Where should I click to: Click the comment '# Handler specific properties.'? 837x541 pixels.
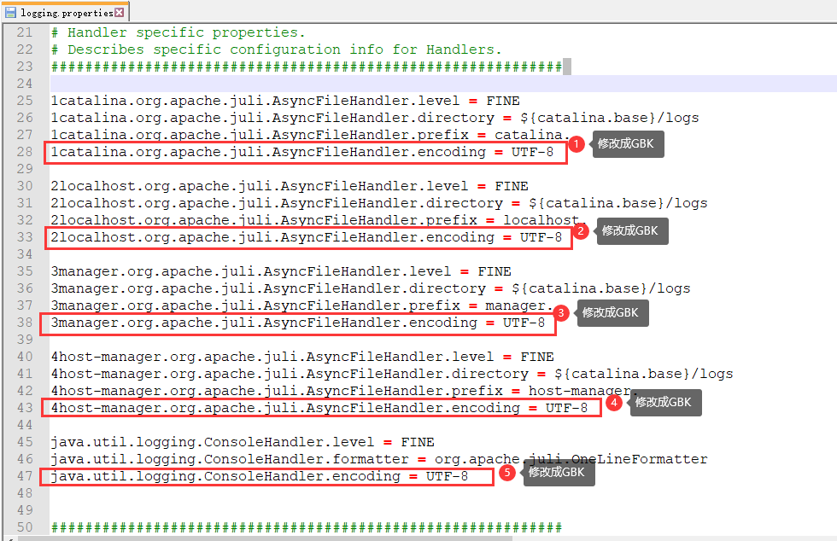179,32
